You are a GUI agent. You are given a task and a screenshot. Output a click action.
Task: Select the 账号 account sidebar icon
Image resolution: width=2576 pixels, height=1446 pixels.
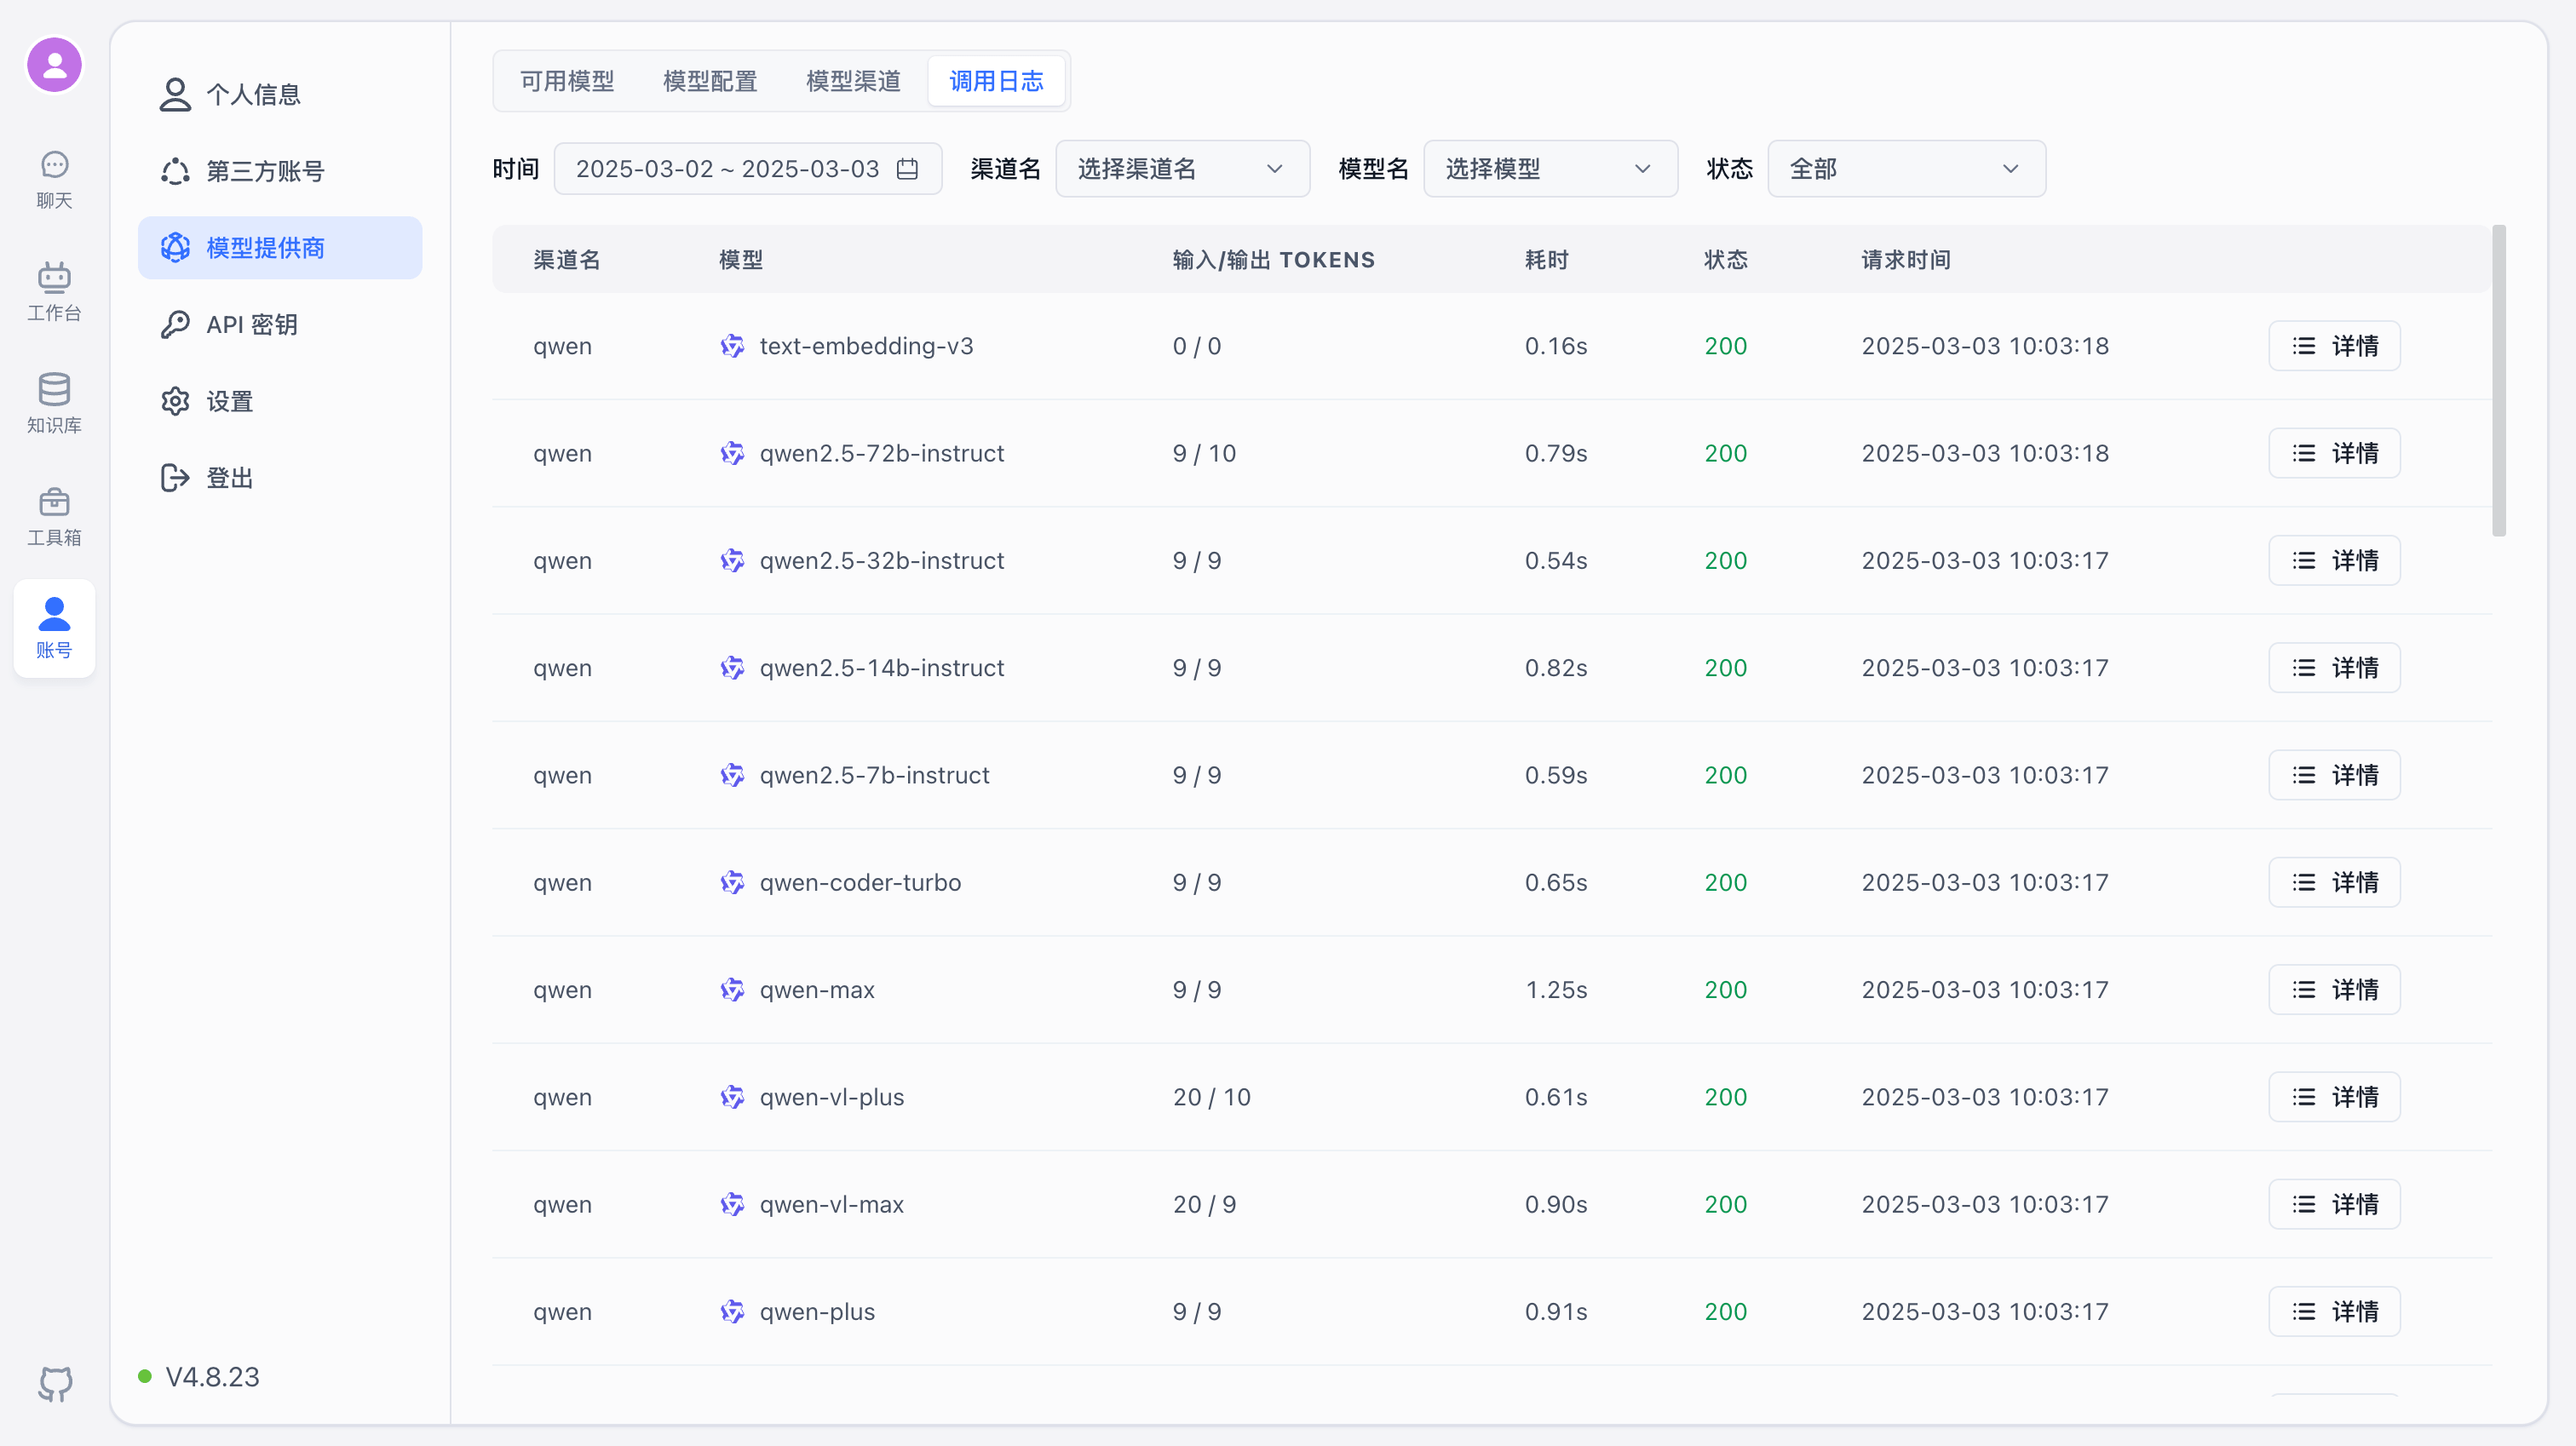click(54, 628)
